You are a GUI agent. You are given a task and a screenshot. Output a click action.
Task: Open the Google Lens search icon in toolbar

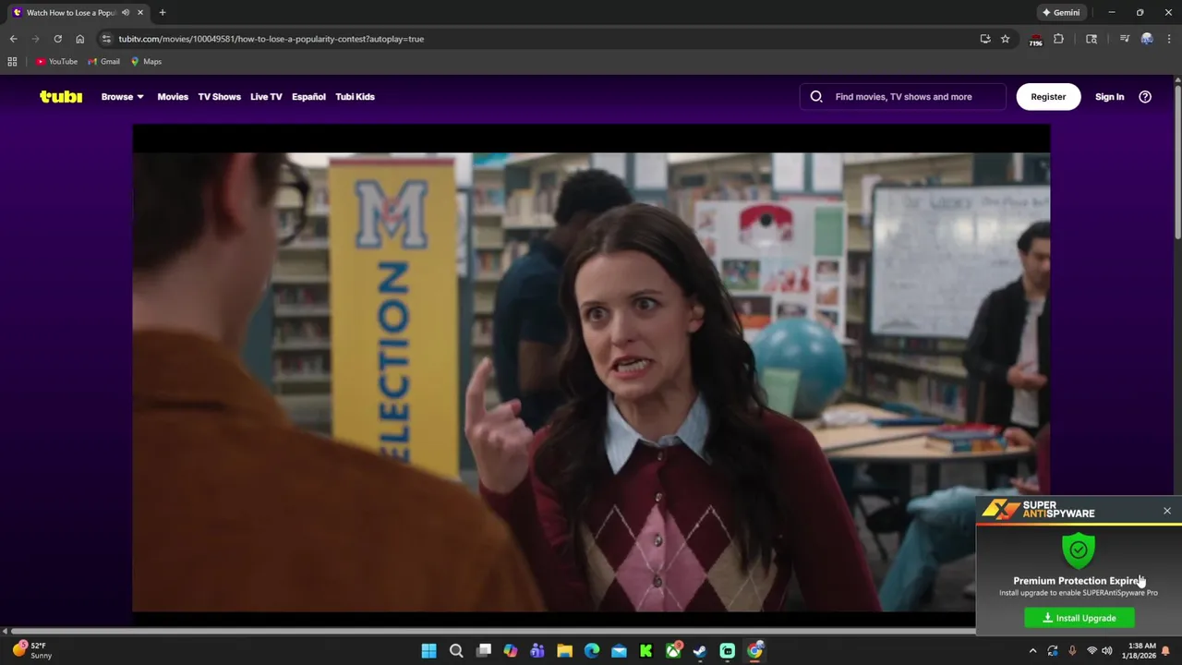(1092, 39)
